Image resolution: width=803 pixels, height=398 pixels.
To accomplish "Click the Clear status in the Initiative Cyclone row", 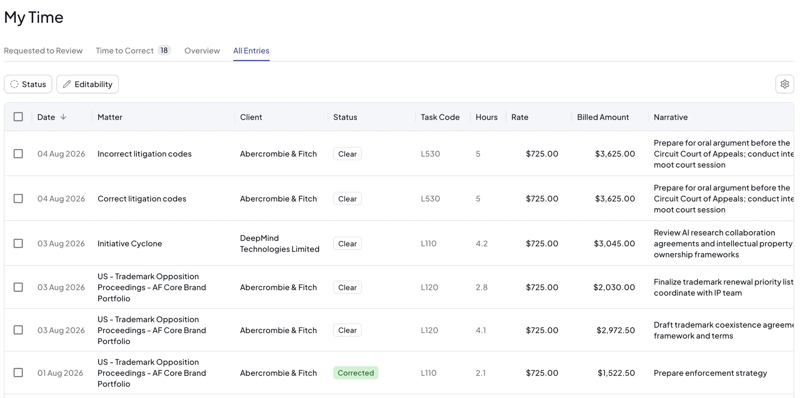I will [347, 244].
